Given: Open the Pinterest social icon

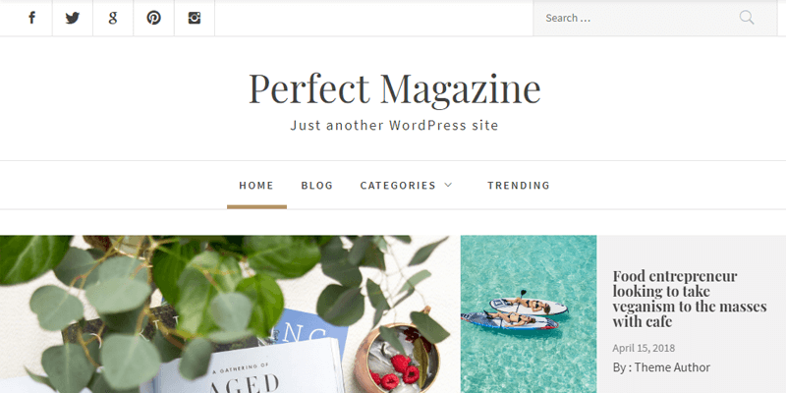Looking at the screenshot, I should click(154, 18).
